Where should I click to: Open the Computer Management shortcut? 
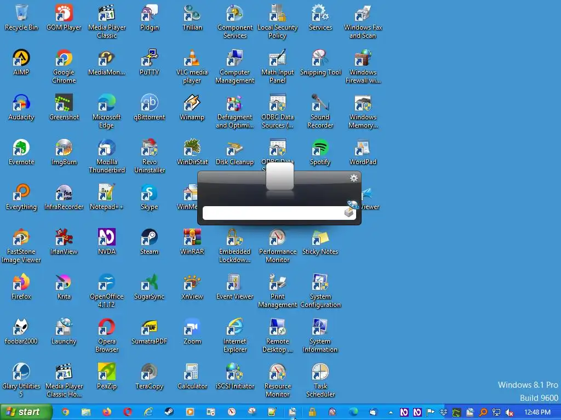[234, 66]
